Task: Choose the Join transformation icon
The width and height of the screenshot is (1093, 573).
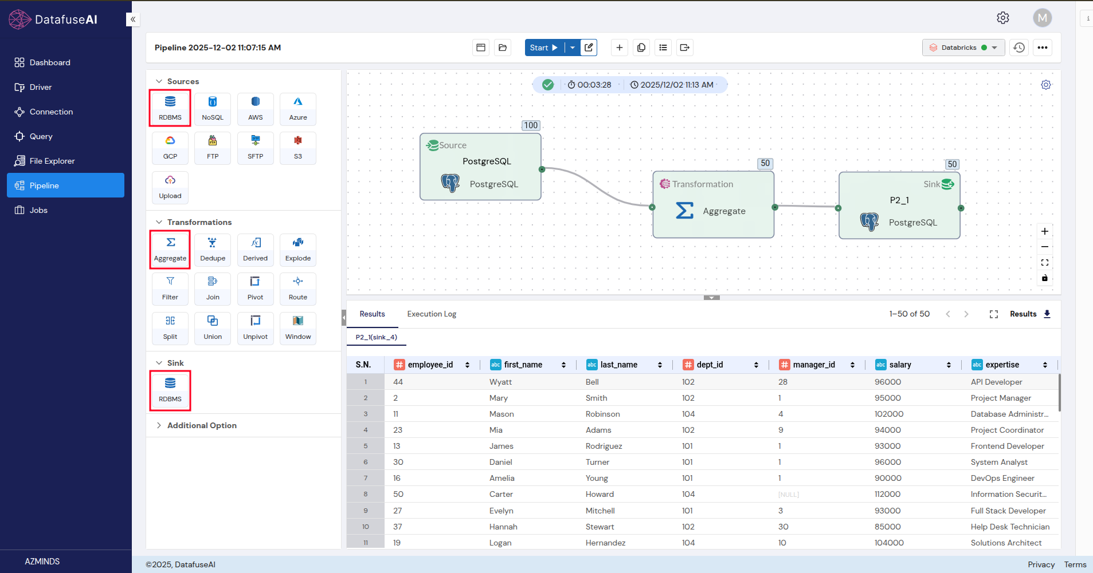Action: tap(212, 288)
